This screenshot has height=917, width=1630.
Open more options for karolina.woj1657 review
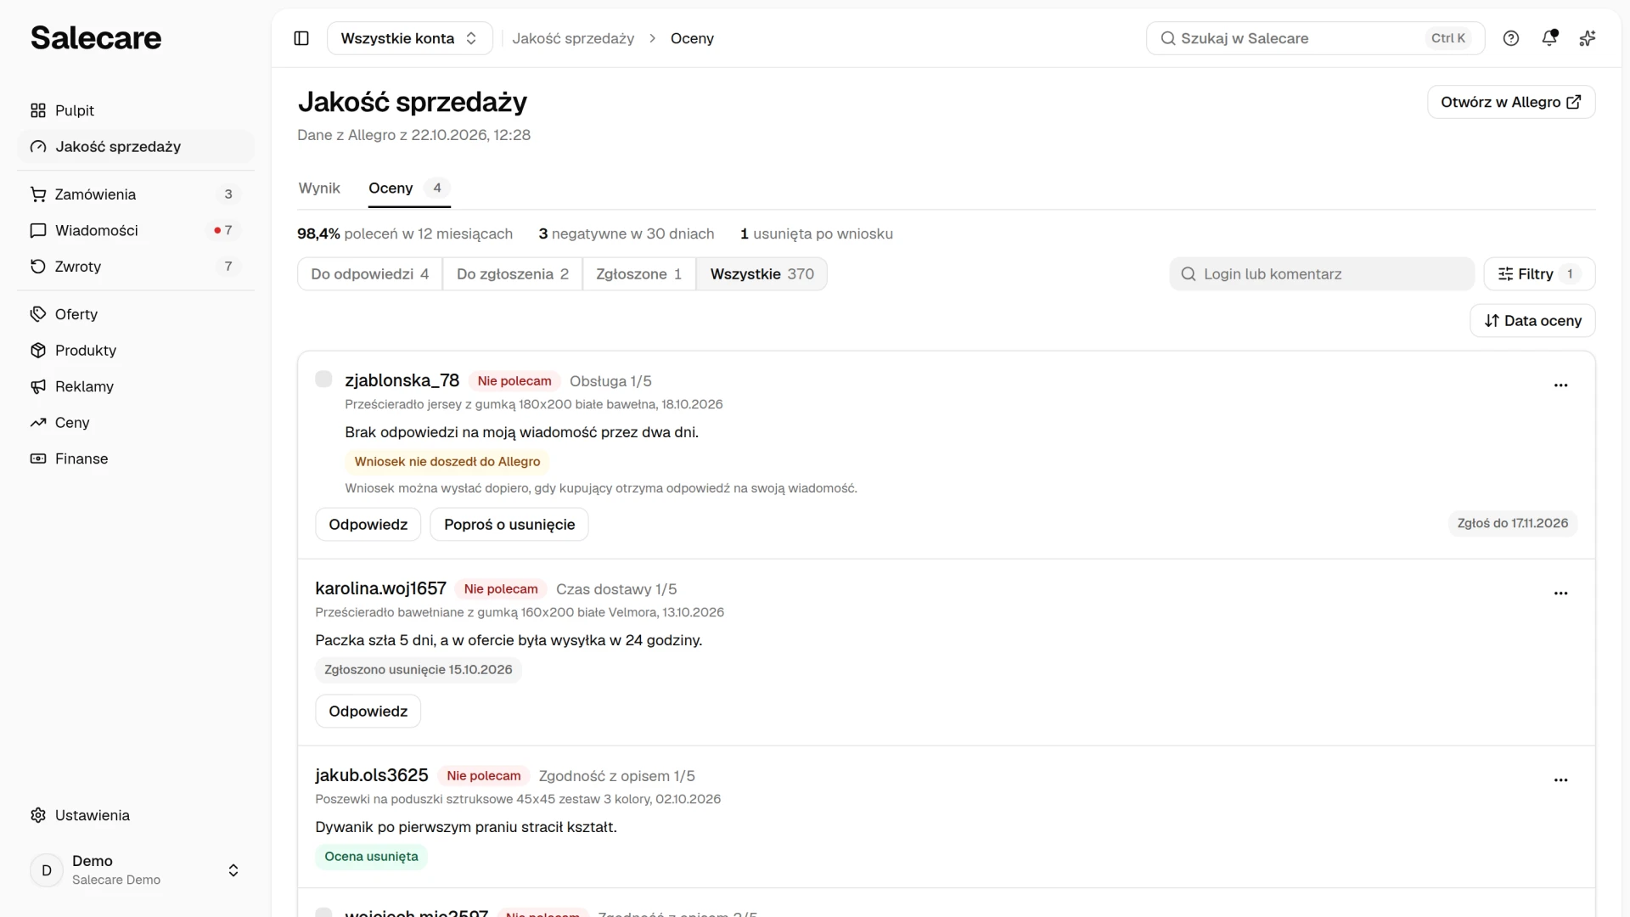(1560, 594)
